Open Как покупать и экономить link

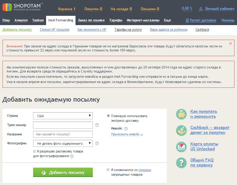point(204,114)
